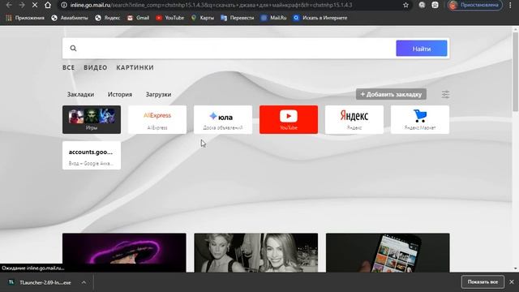Open the smartphone news thumbnail
519x292 pixels.
(x=388, y=252)
